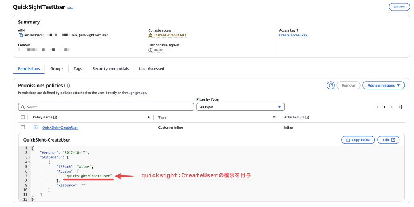Click the QuickSightTestUser page title

(39, 7)
